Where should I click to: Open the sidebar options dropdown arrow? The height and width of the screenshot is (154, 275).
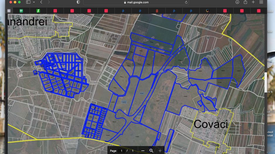point(34,2)
